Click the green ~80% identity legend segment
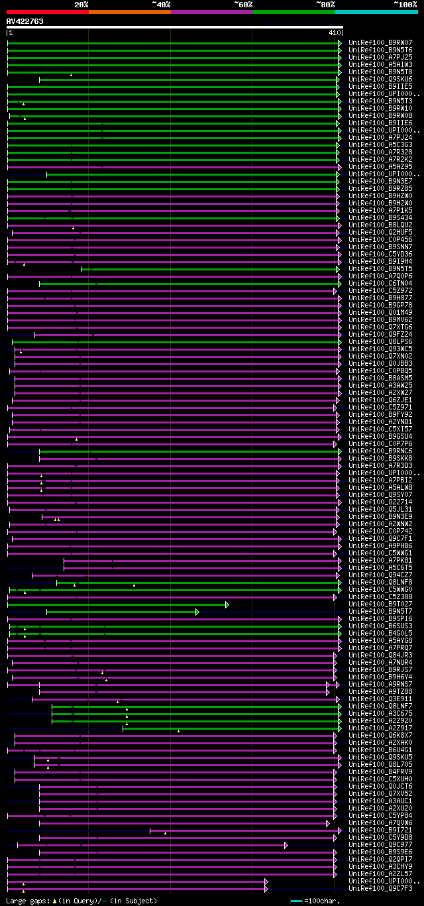This screenshot has width=424, height=906. click(x=293, y=12)
